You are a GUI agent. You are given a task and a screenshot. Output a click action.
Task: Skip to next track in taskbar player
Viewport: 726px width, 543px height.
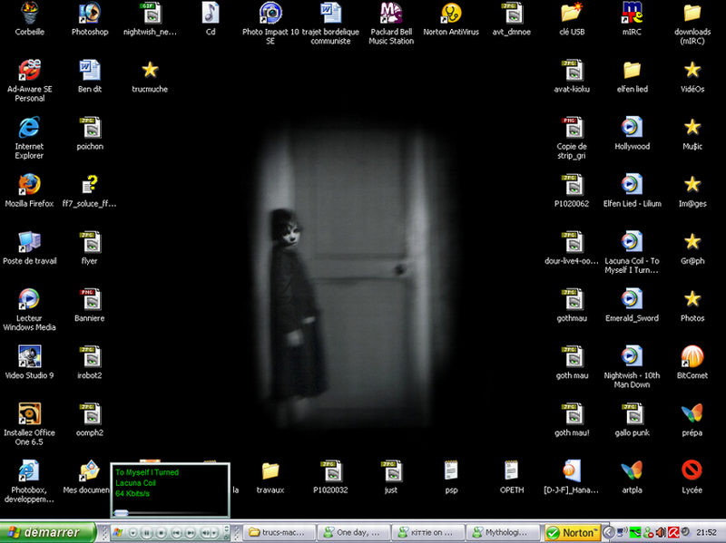190,533
